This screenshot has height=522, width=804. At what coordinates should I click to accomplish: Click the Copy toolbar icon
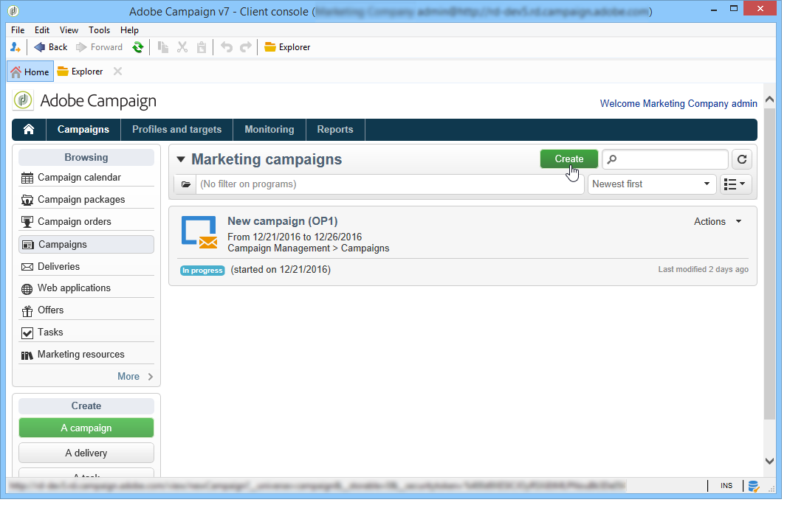click(163, 47)
